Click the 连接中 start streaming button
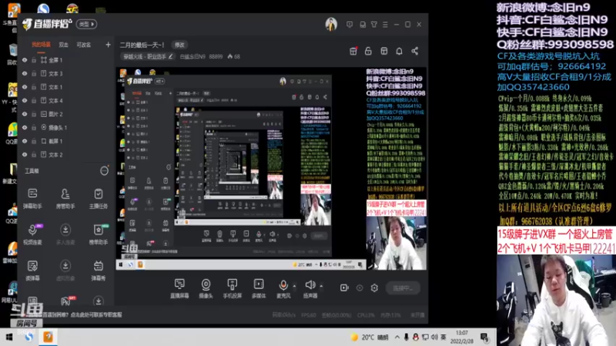This screenshot has width=616, height=346. point(403,288)
